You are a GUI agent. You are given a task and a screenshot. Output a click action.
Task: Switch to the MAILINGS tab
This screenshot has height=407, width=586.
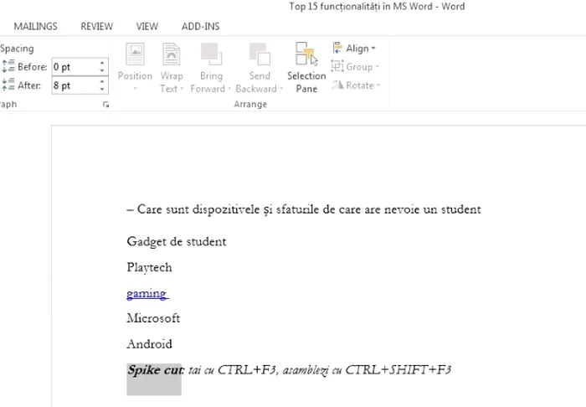pos(35,27)
